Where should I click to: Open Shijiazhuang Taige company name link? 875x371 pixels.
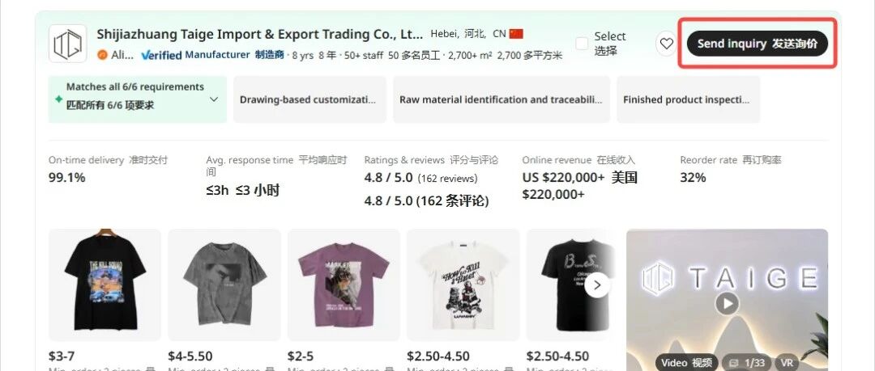260,34
